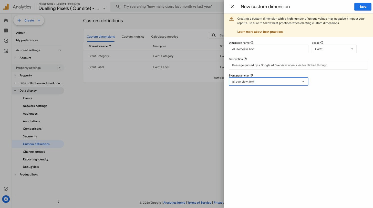Open Segments in sidebar
The height and width of the screenshot is (208, 373).
point(30,136)
